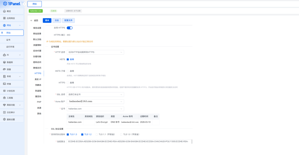Viewport: 299px width, 155px height.
Task: Click the 网站 globe icon in sidebar
Action: [4, 25]
